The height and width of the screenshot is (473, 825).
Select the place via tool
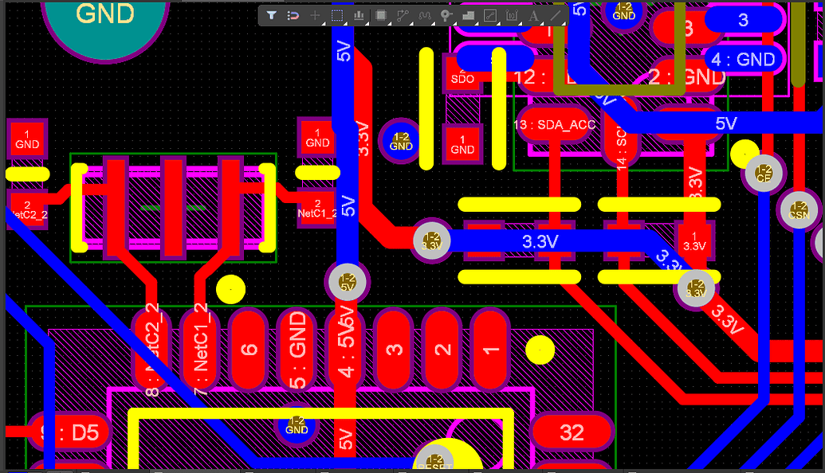pos(446,14)
